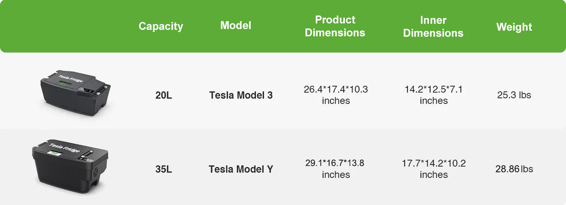Choose the Tesla Model 3 label
The image size is (566, 205).
tap(241, 95)
